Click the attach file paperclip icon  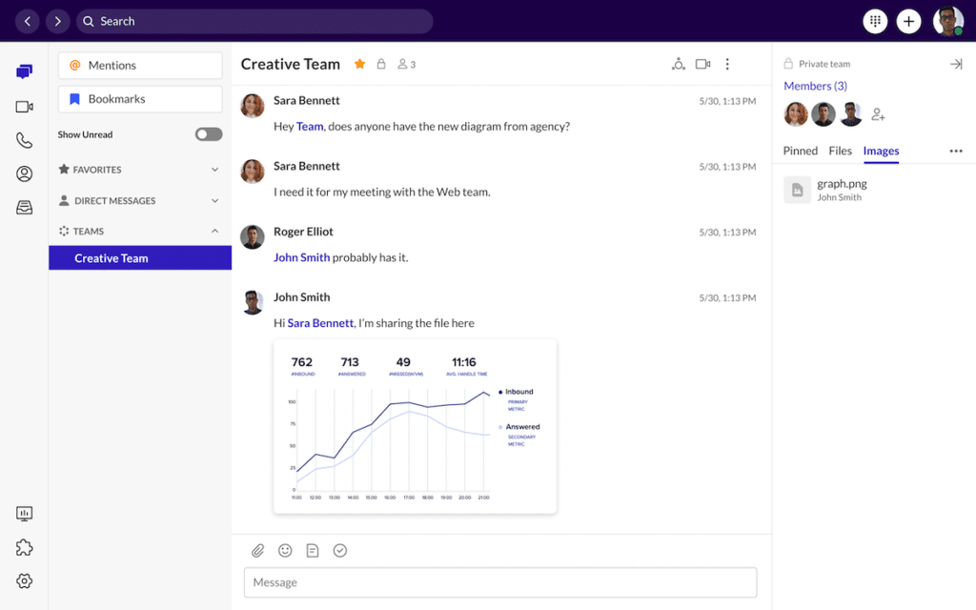click(x=257, y=551)
